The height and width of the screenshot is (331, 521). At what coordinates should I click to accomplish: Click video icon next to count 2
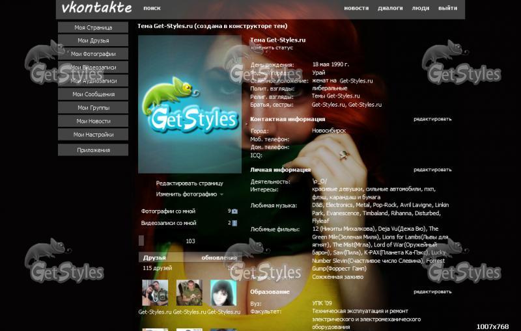(x=234, y=223)
